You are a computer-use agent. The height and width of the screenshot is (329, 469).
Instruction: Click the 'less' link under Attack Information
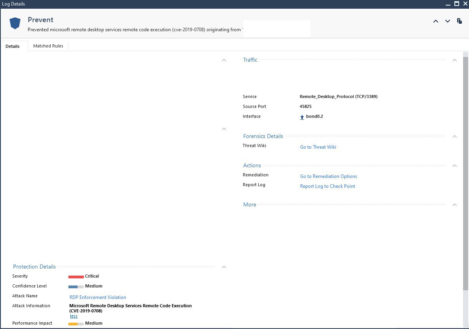click(74, 316)
